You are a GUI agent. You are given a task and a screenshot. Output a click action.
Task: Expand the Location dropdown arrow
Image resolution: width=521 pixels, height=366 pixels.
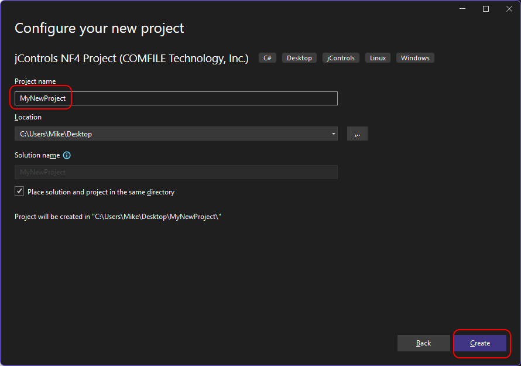coord(334,134)
